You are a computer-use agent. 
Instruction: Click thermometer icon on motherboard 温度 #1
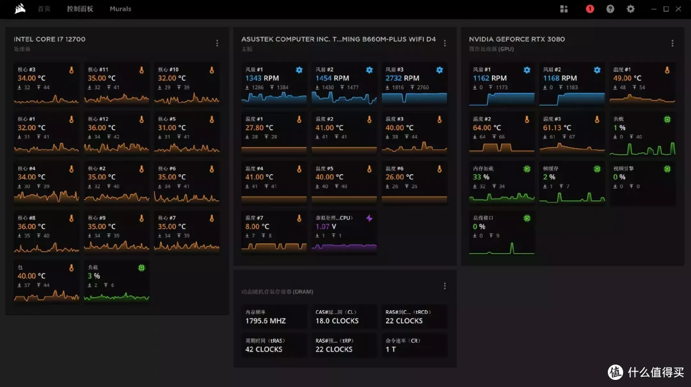click(299, 119)
